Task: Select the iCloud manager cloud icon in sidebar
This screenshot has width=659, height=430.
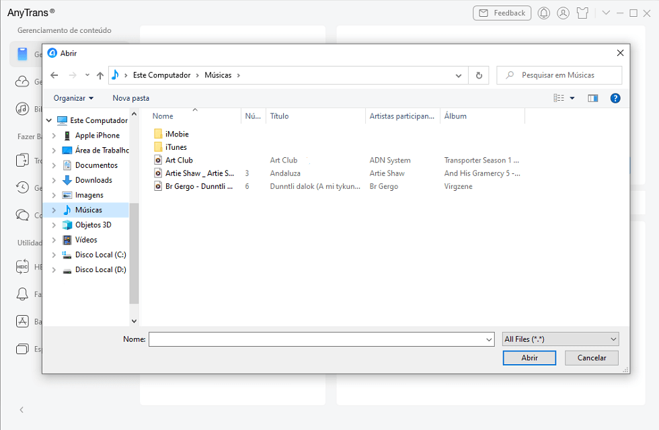Action: [22, 81]
